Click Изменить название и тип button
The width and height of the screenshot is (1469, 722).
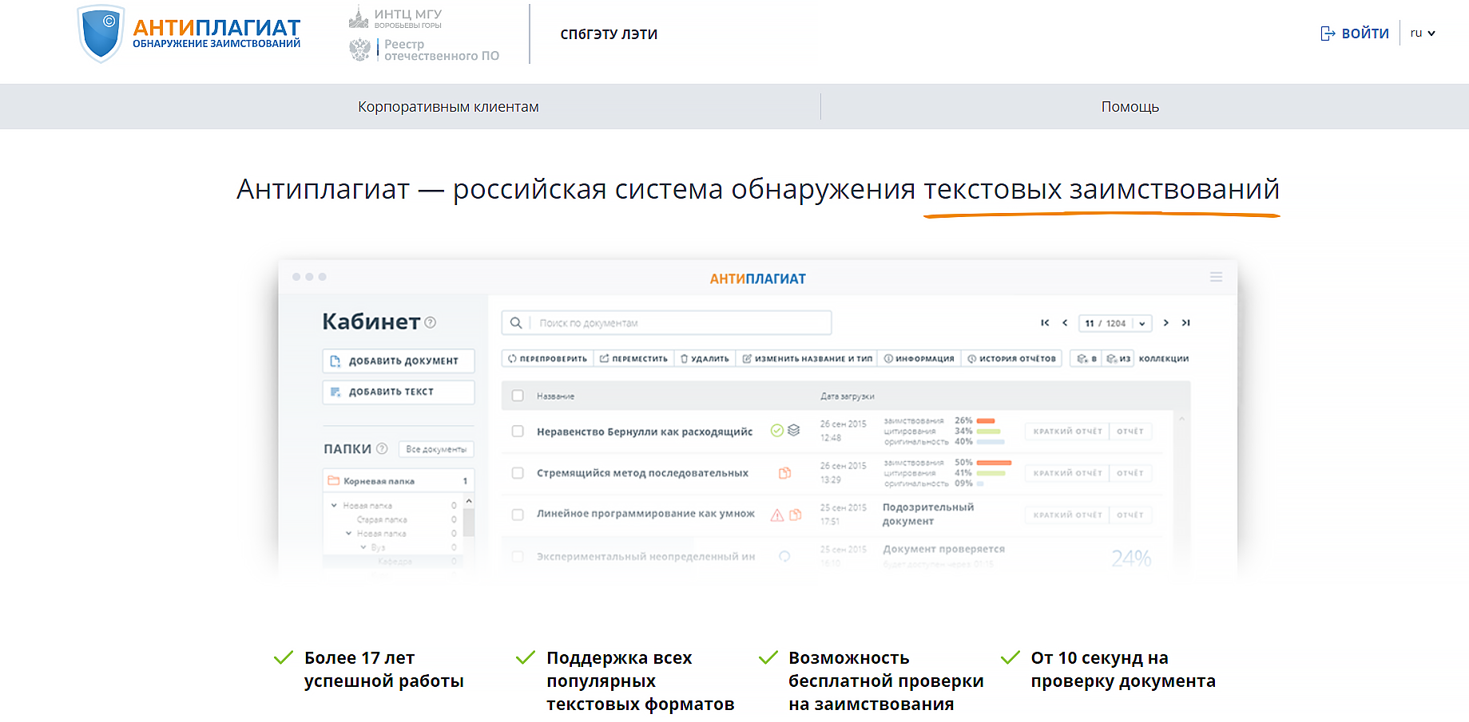(x=807, y=359)
